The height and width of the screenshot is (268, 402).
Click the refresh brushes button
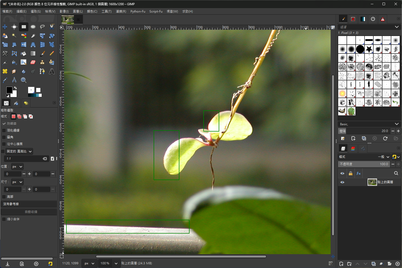[385, 138]
